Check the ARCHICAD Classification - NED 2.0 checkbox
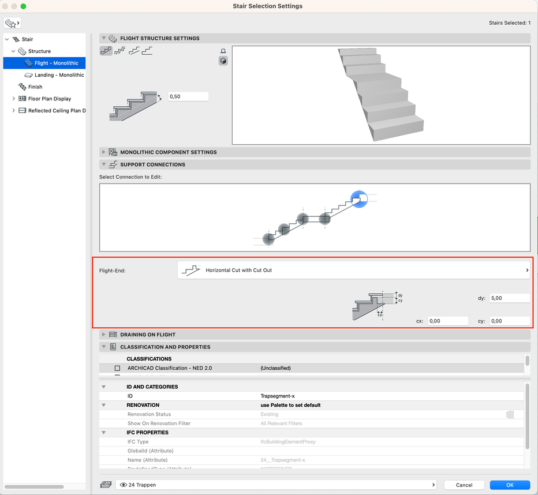 tap(117, 368)
